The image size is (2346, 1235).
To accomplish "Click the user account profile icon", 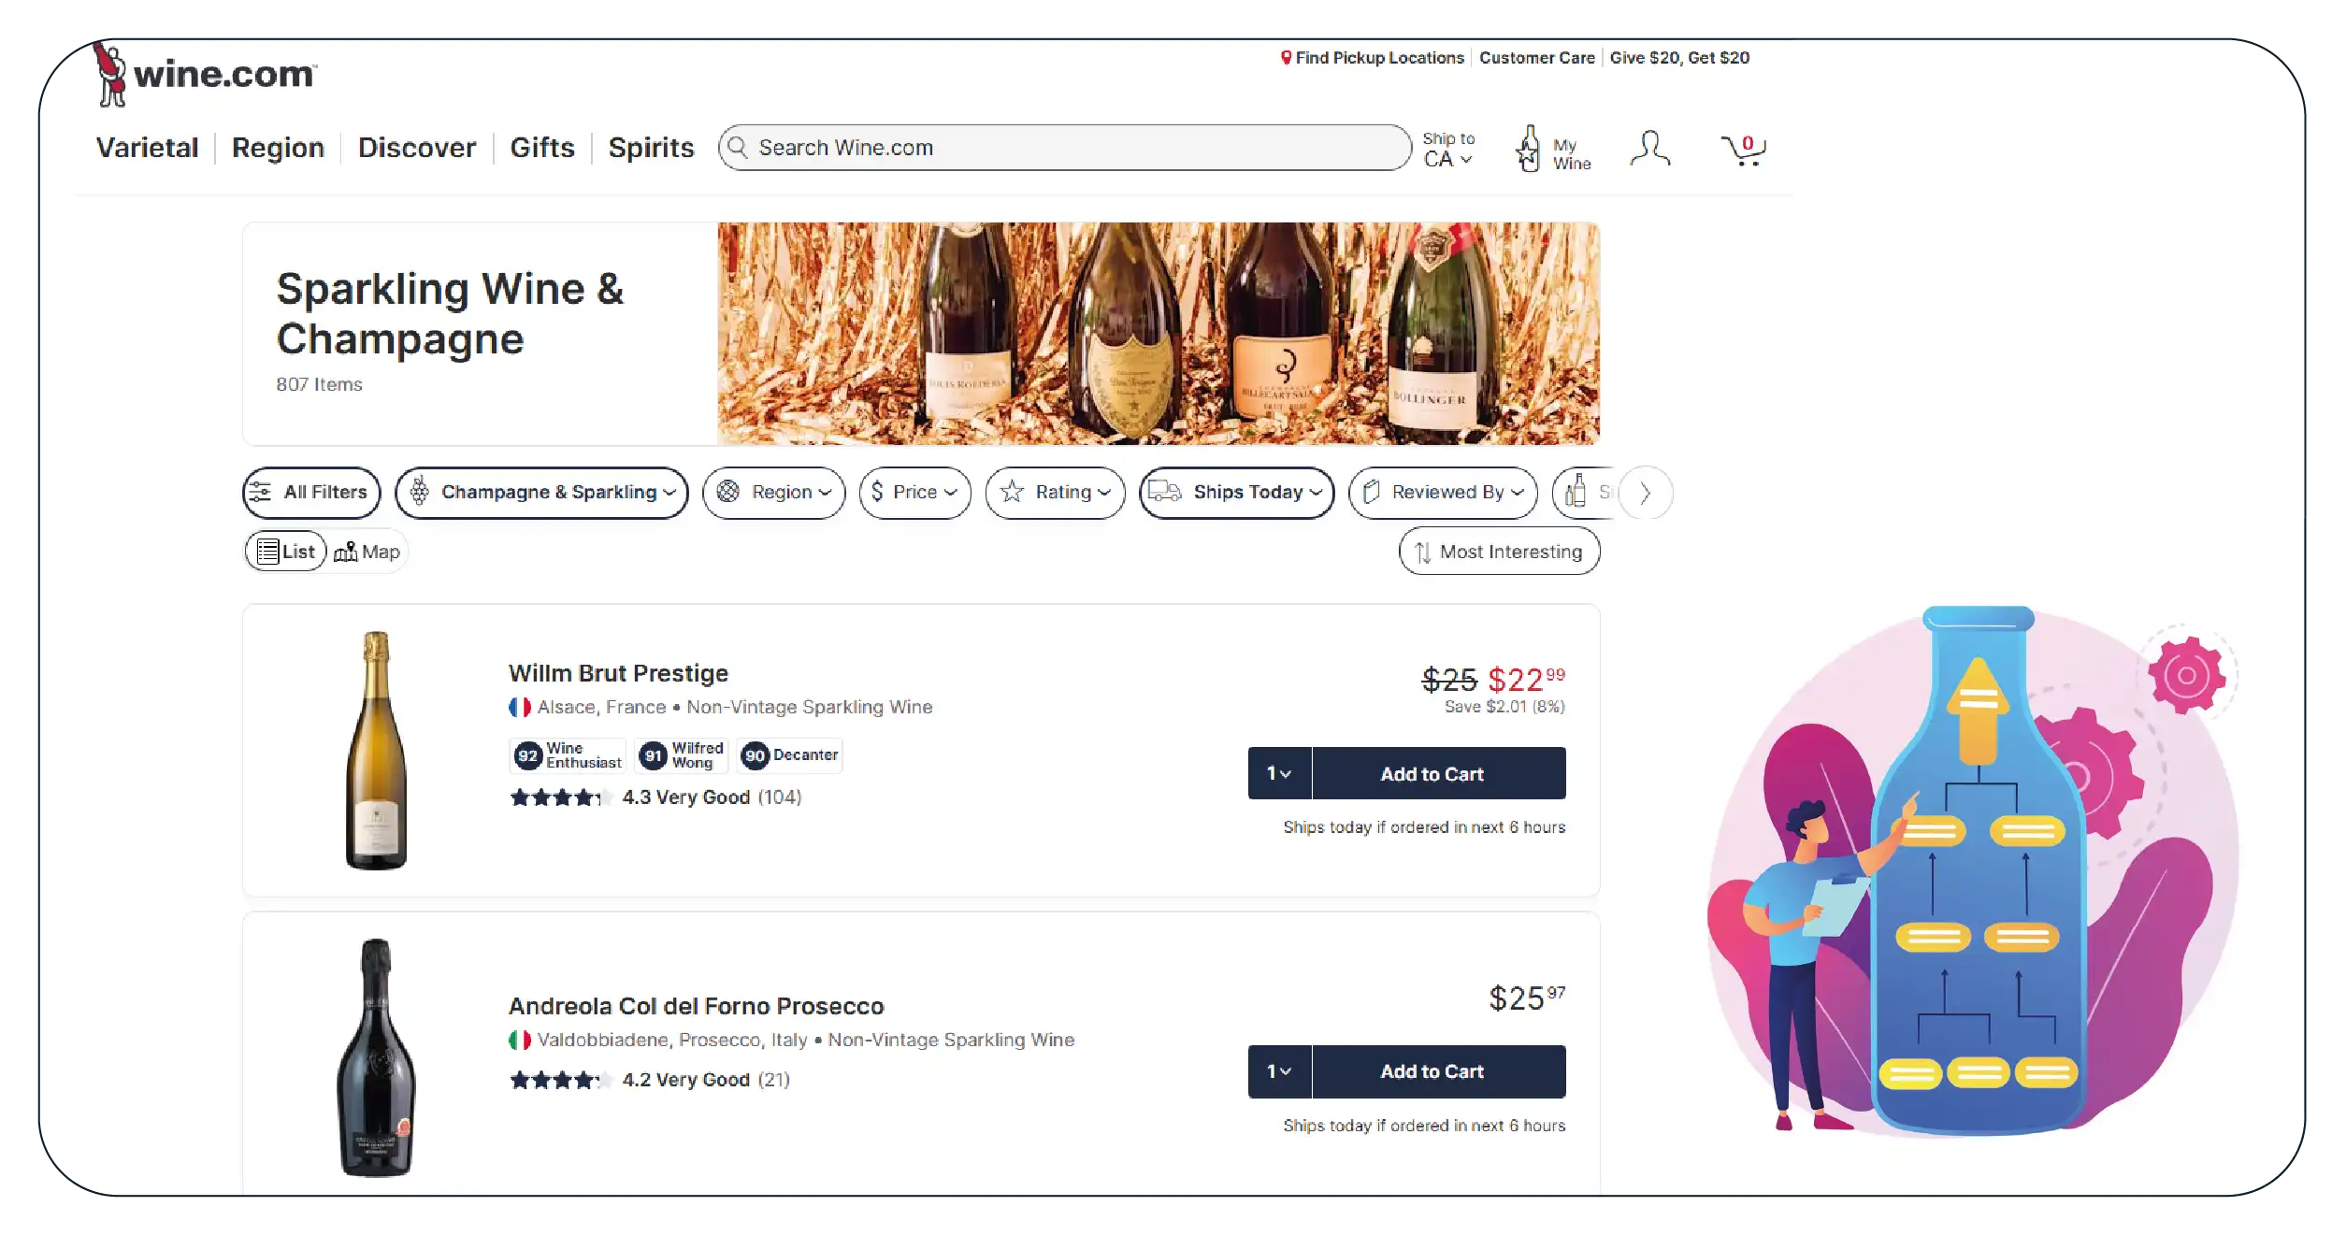I will [x=1649, y=150].
